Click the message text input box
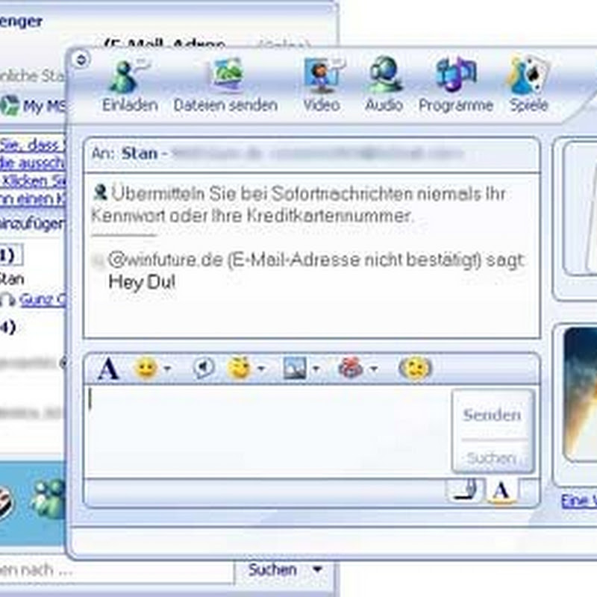The image size is (597, 597). click(268, 432)
